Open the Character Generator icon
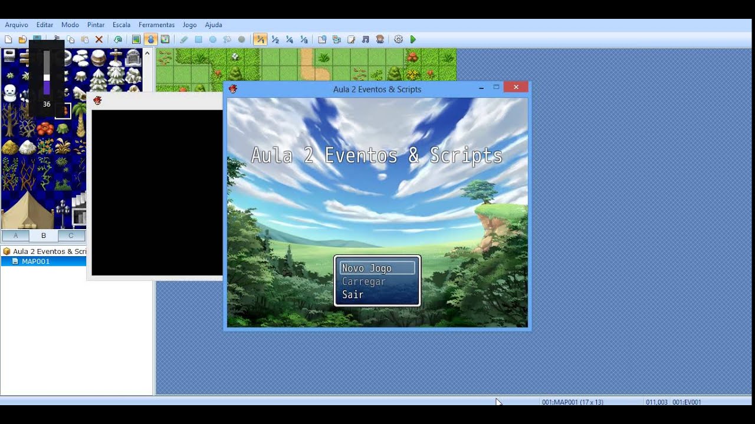This screenshot has width=755, height=424. pos(380,39)
